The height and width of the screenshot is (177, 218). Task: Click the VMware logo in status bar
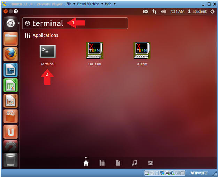pyautogui.click(x=199, y=173)
